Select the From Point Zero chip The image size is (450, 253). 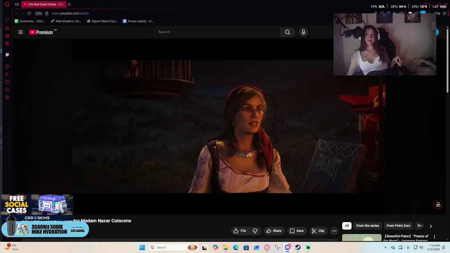coord(398,226)
